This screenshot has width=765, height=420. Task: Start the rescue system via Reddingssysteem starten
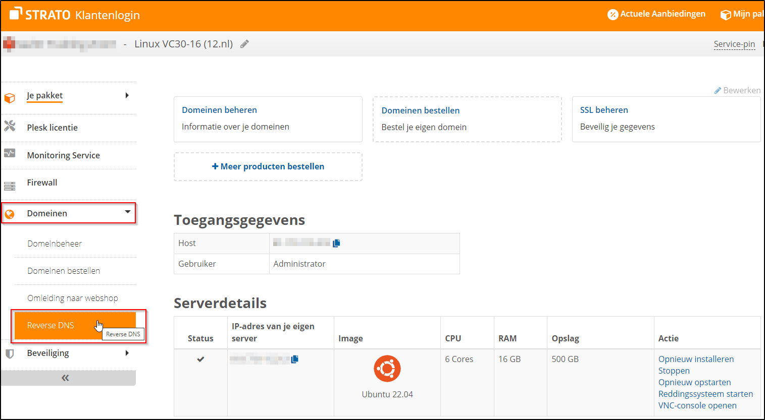[x=706, y=394]
